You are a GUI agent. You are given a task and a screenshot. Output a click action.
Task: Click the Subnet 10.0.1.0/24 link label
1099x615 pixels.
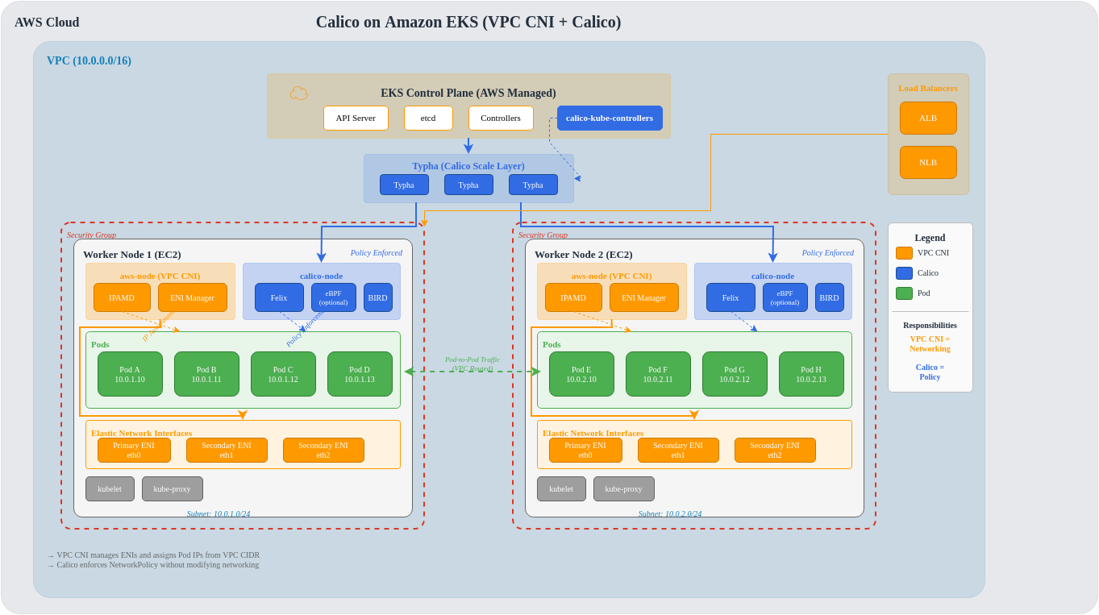[x=219, y=514]
